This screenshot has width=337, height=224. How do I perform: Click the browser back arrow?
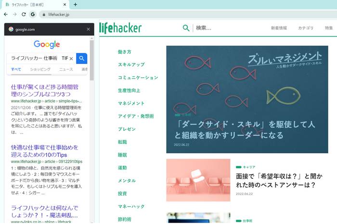(6, 14)
